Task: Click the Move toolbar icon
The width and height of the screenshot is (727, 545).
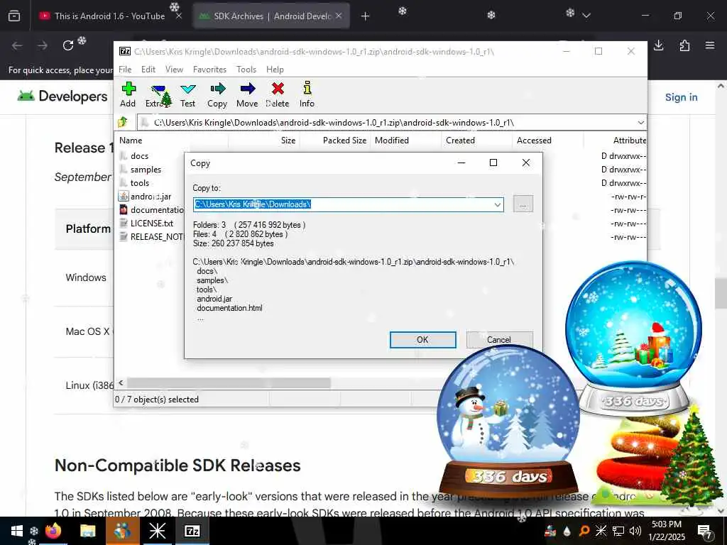Action: point(248,89)
